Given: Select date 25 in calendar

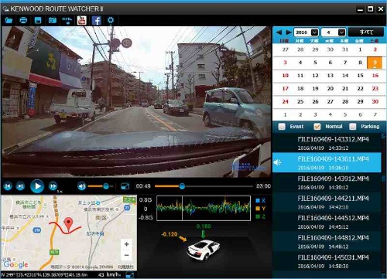Looking at the screenshot, I should click(300, 101).
